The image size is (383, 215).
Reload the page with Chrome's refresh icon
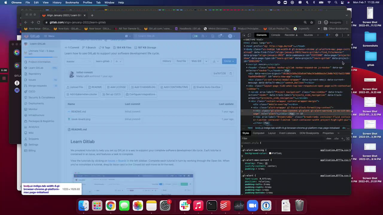[39, 22]
